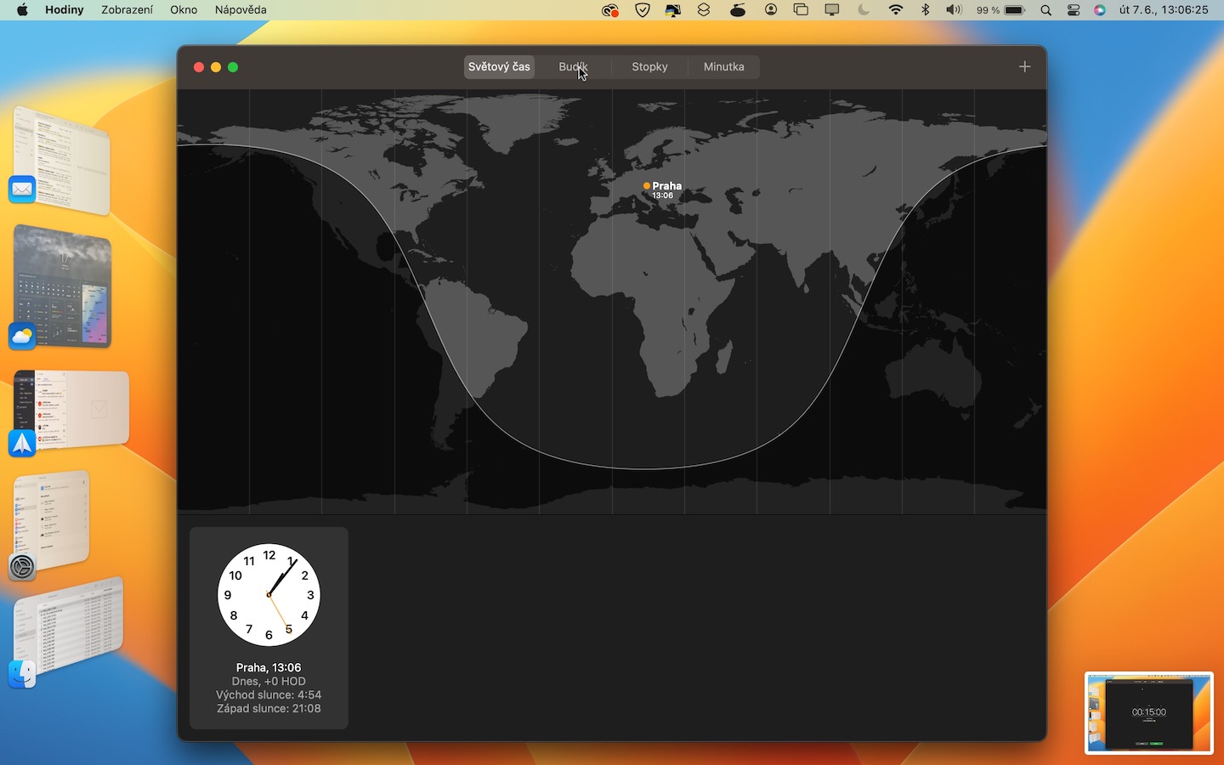Switch to the Budík tab

(573, 66)
